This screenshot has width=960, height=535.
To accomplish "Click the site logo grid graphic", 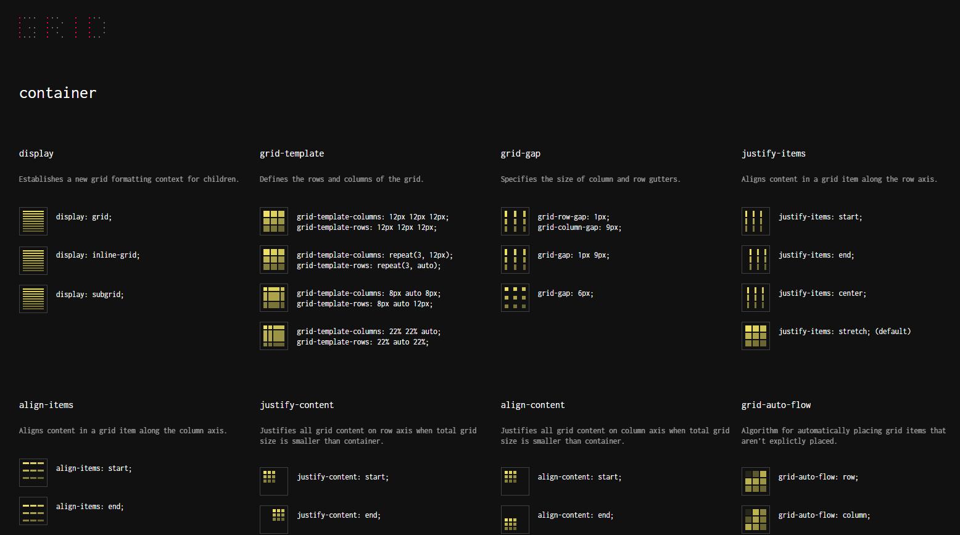I will (62, 27).
